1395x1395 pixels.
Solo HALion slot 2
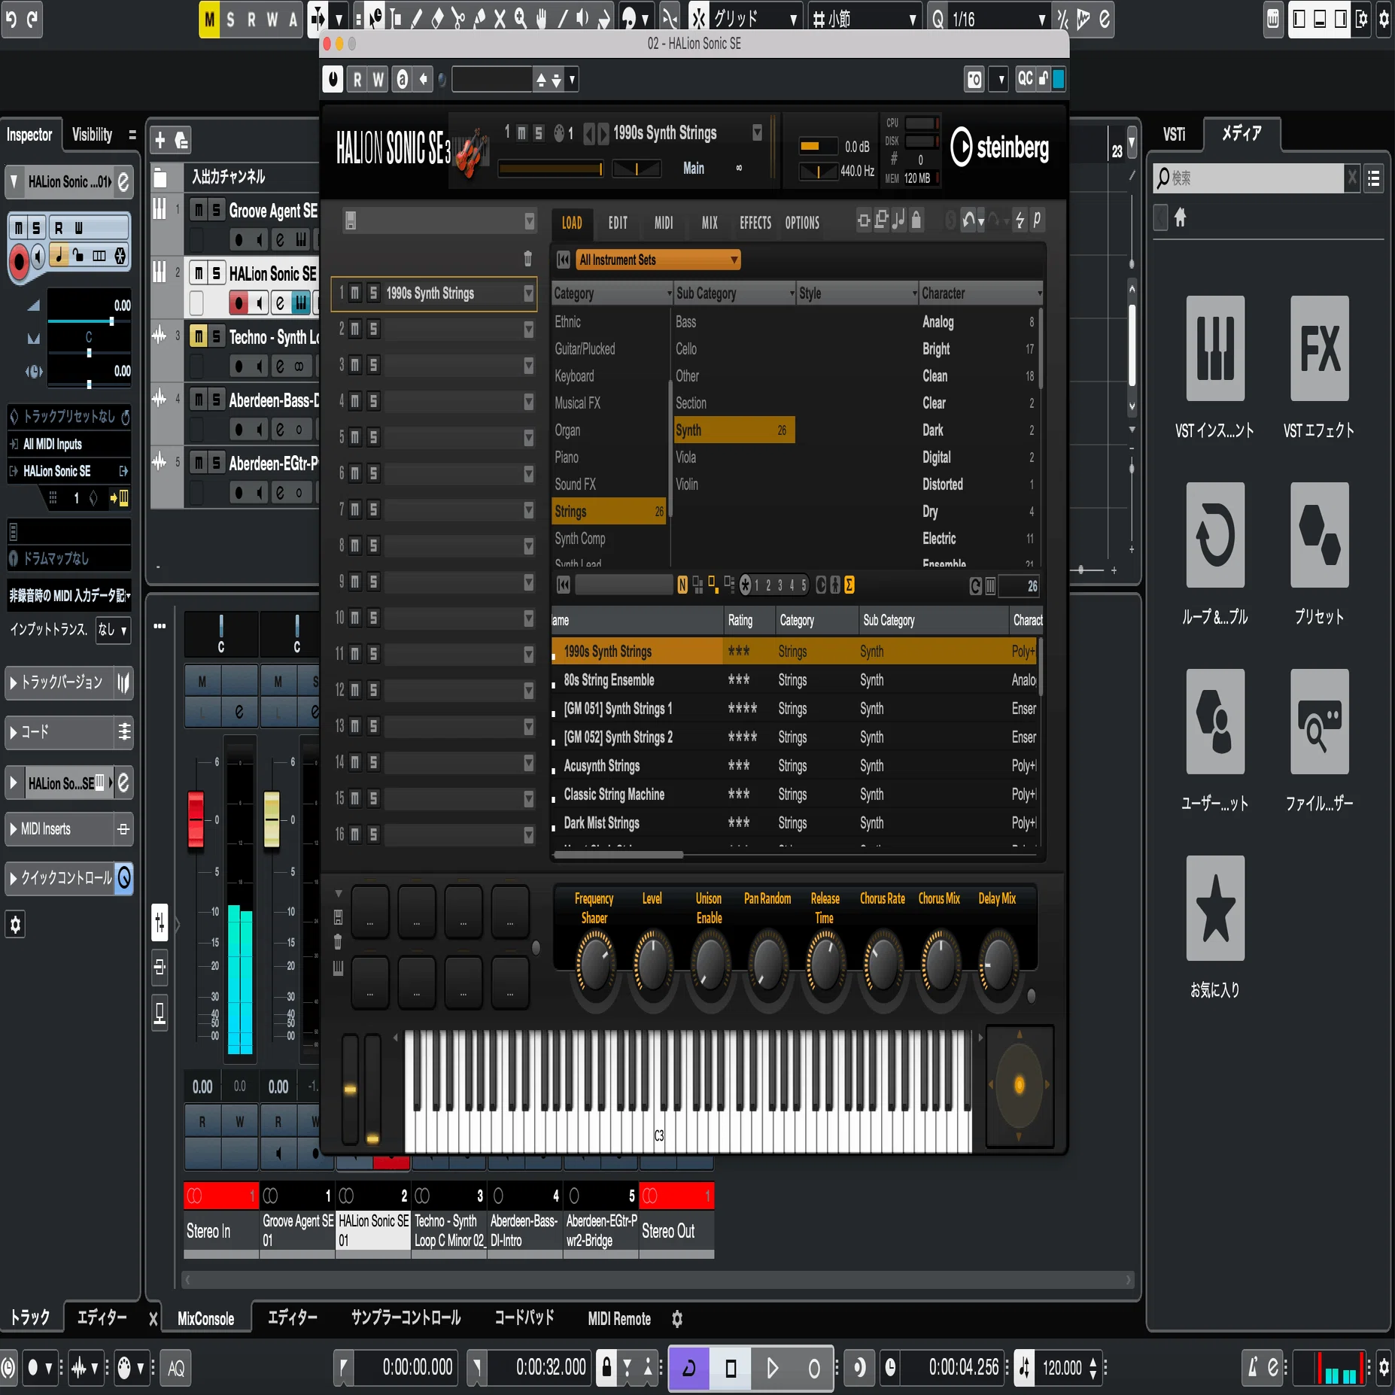tap(372, 329)
